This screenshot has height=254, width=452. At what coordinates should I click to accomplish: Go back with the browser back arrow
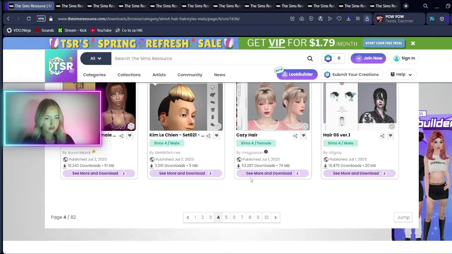8,19
